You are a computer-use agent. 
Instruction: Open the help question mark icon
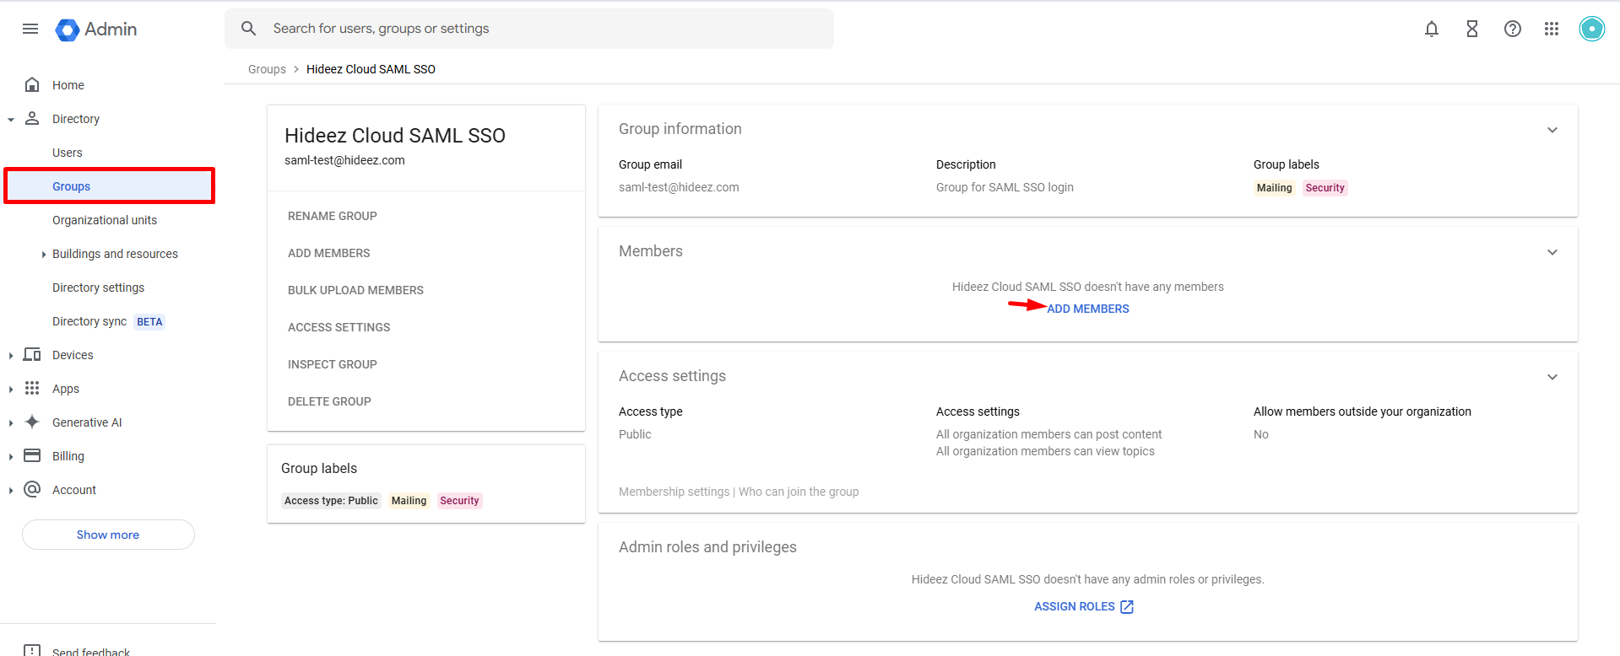pos(1512,29)
